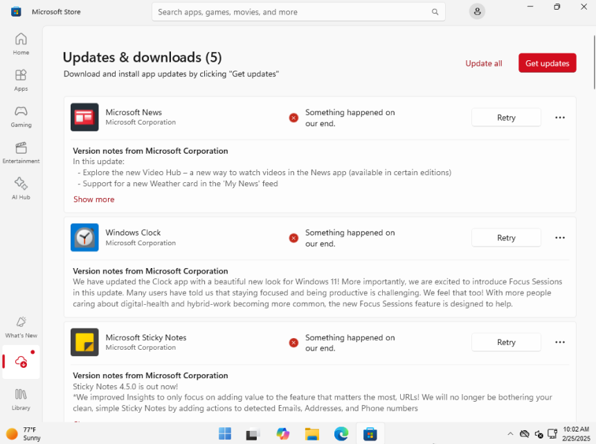596x444 pixels.
Task: Open more options for Microsoft News
Action: click(x=560, y=118)
